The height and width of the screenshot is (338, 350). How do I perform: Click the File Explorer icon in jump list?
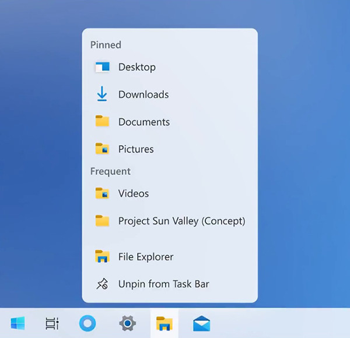(102, 256)
